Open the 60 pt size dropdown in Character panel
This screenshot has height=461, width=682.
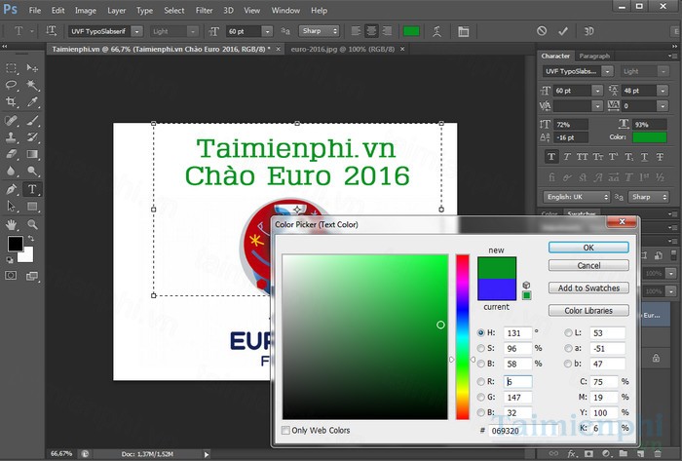click(597, 91)
